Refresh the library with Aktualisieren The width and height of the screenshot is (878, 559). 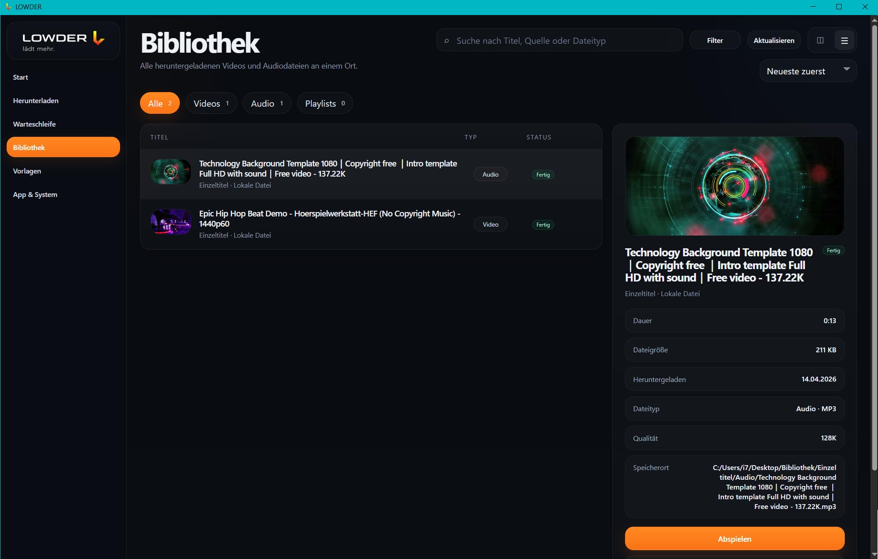[774, 40]
